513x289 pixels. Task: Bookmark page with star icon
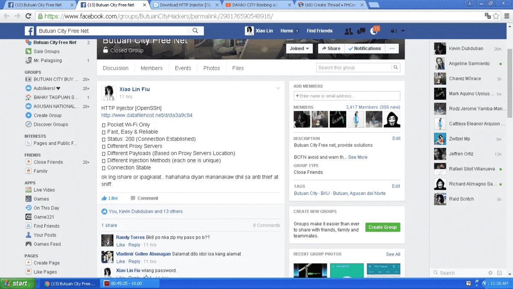coord(496,16)
